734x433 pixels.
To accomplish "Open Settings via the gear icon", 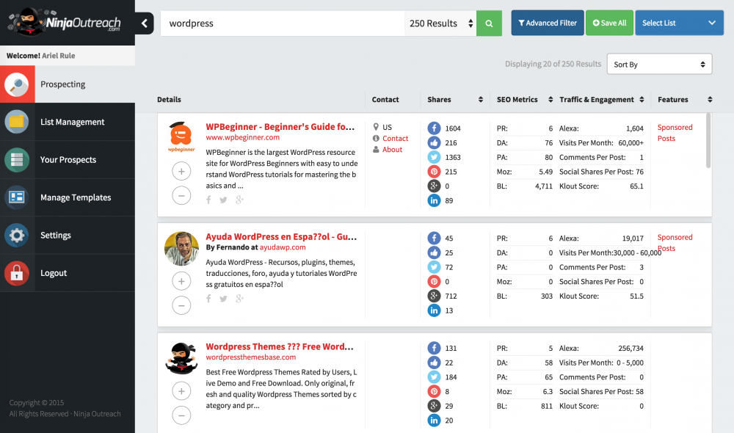I will click(18, 235).
